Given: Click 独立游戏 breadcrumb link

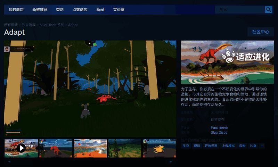Looking at the screenshot, I should click(29, 25).
